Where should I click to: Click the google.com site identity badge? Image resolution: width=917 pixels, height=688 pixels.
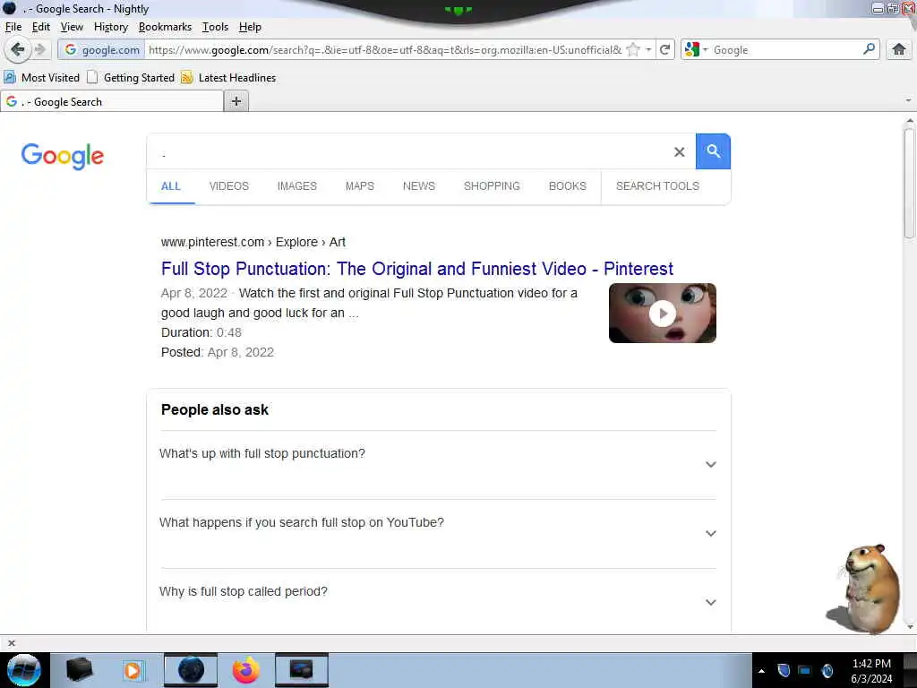coord(102,50)
